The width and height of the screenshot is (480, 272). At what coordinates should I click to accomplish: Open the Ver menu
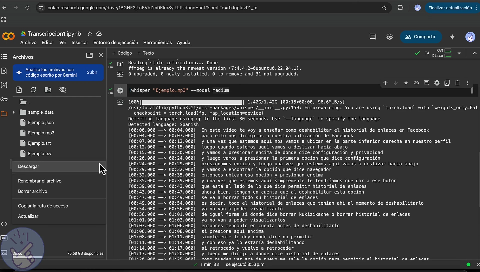[x=63, y=43]
